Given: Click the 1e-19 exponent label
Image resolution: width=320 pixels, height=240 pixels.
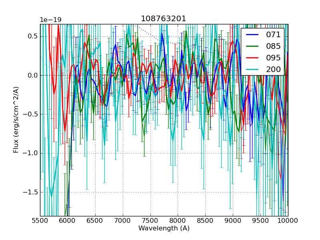Looking at the screenshot, I should (50, 20).
